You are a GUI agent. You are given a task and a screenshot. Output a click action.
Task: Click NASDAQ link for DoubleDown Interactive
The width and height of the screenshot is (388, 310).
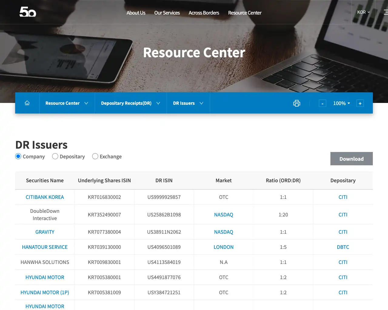[x=223, y=215]
